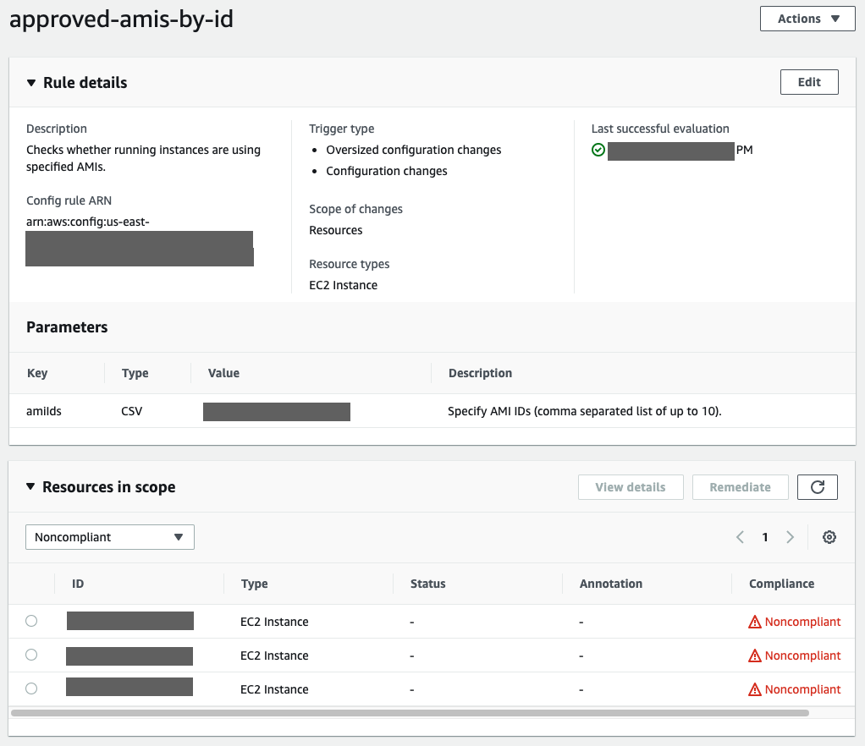The width and height of the screenshot is (865, 746).
Task: Click the Edit button for rule details
Action: (x=808, y=82)
